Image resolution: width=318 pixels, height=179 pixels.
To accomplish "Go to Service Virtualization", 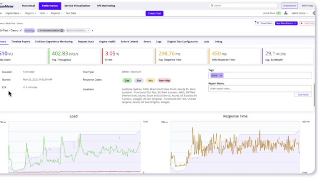I will (x=78, y=5).
